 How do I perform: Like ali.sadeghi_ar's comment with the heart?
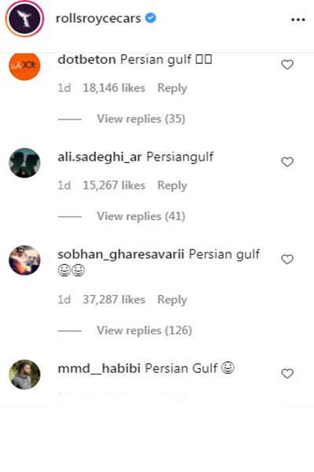(287, 162)
